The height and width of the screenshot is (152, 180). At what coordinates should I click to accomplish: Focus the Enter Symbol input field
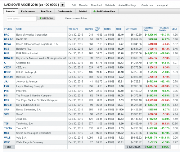[22, 19]
